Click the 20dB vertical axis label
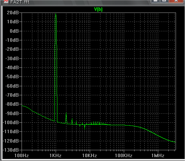185x161 pixels. pyautogui.click(x=13, y=13)
